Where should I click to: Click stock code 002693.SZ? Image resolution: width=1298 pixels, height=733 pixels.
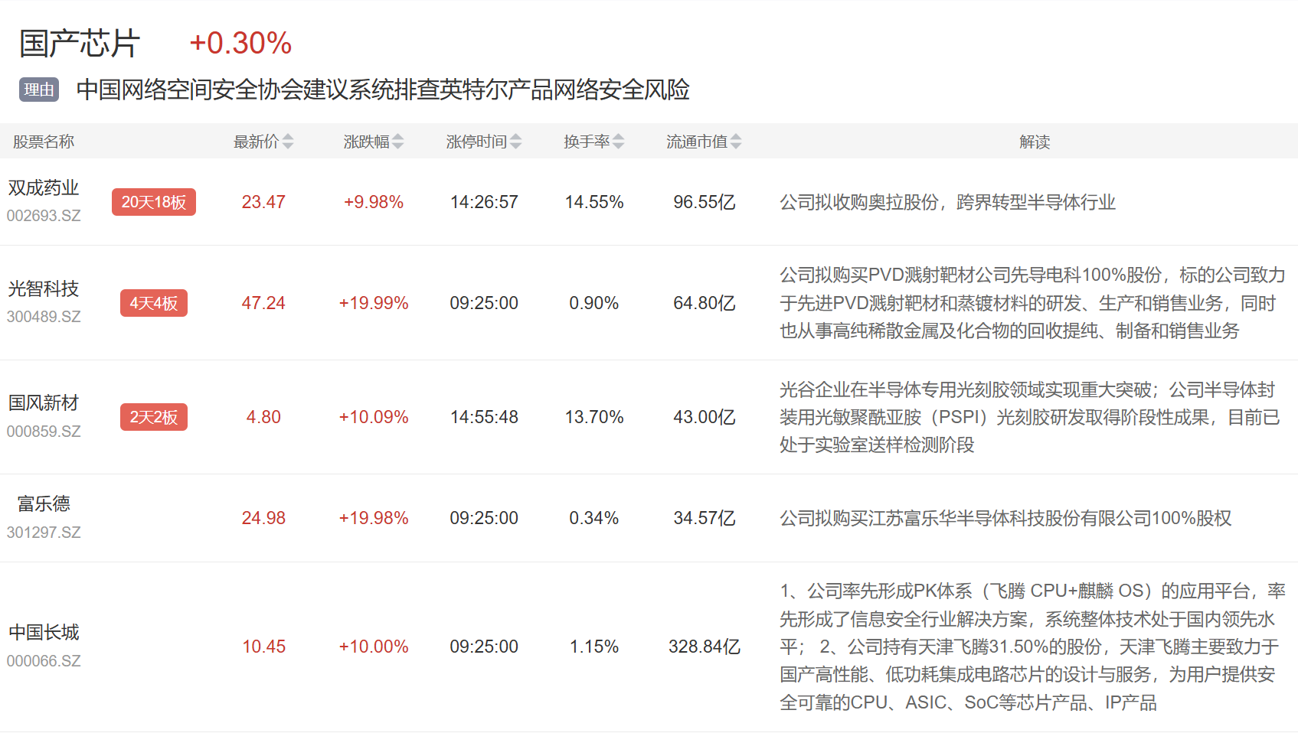coord(44,216)
